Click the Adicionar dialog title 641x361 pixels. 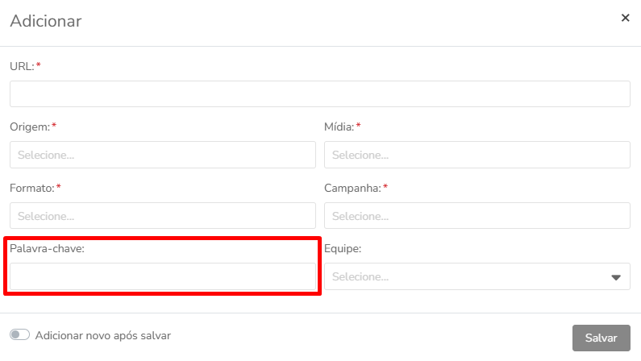46,21
